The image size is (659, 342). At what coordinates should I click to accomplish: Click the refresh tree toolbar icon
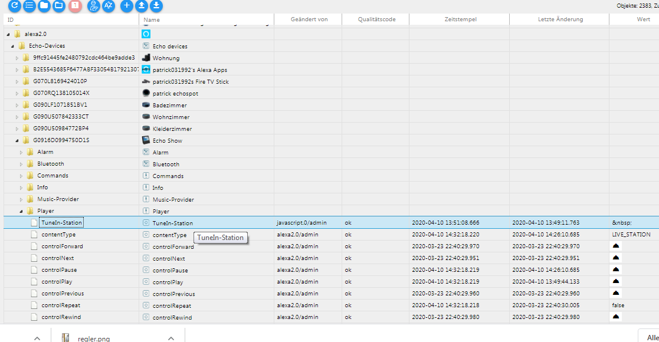pos(15,5)
